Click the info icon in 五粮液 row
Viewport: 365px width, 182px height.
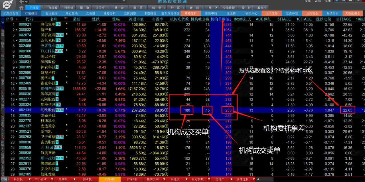166,147
